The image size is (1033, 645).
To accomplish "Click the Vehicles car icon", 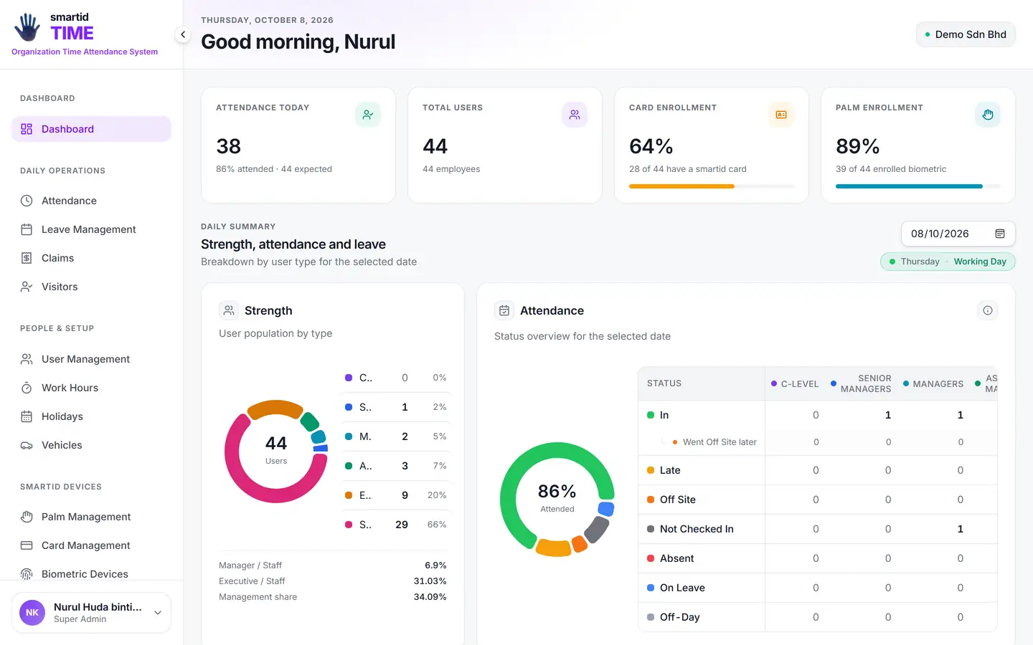I will (x=27, y=445).
